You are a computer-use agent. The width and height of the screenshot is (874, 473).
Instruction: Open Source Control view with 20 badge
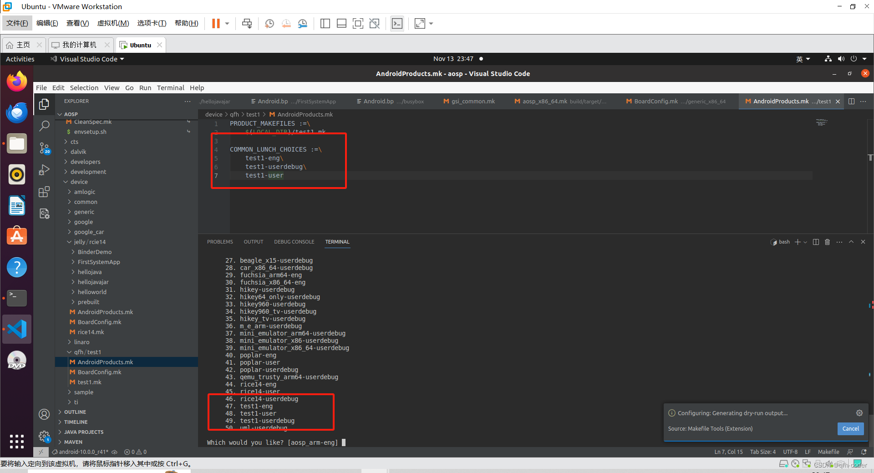44,148
